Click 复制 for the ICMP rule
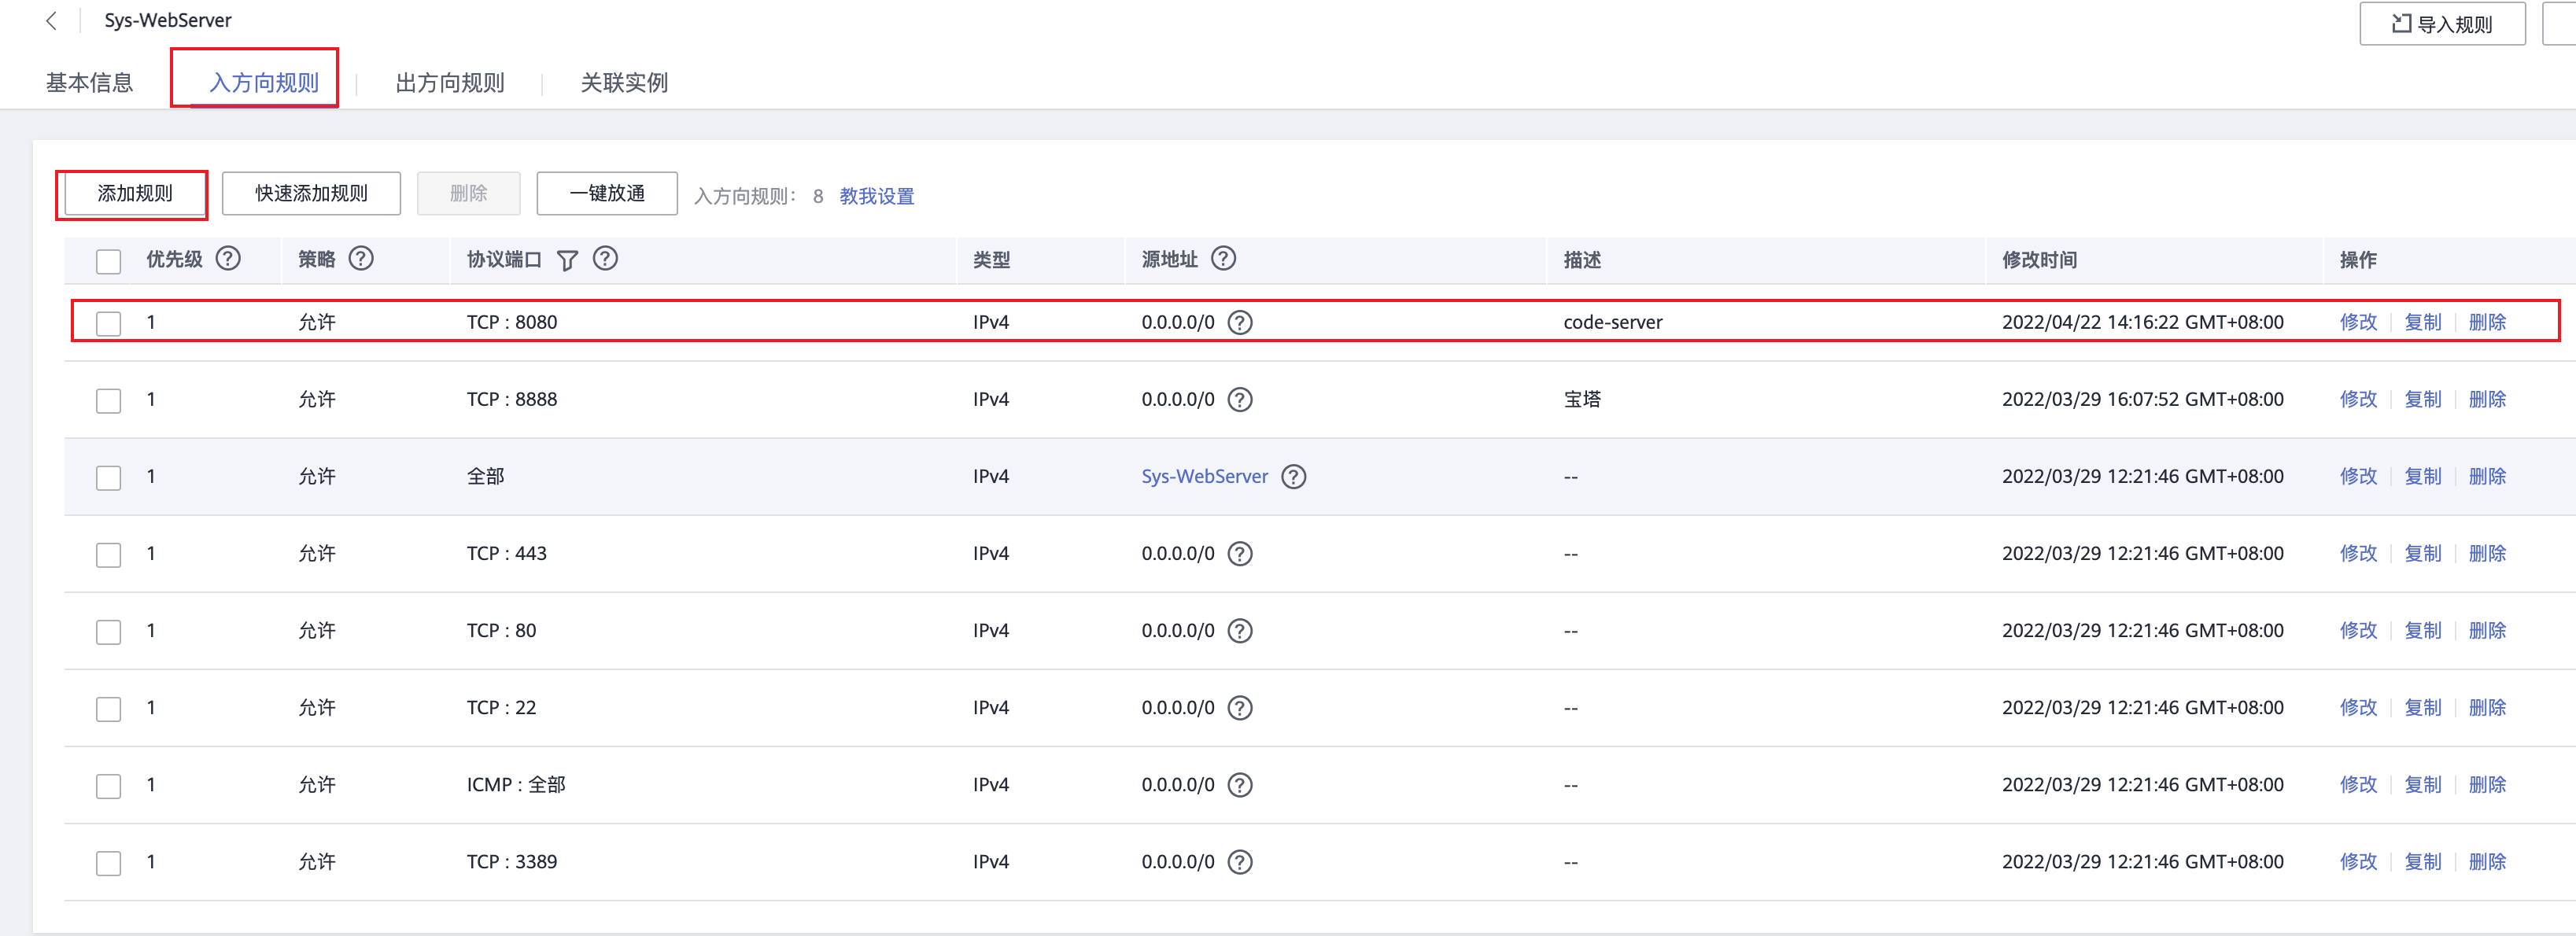Image resolution: width=2576 pixels, height=936 pixels. pos(2423,784)
